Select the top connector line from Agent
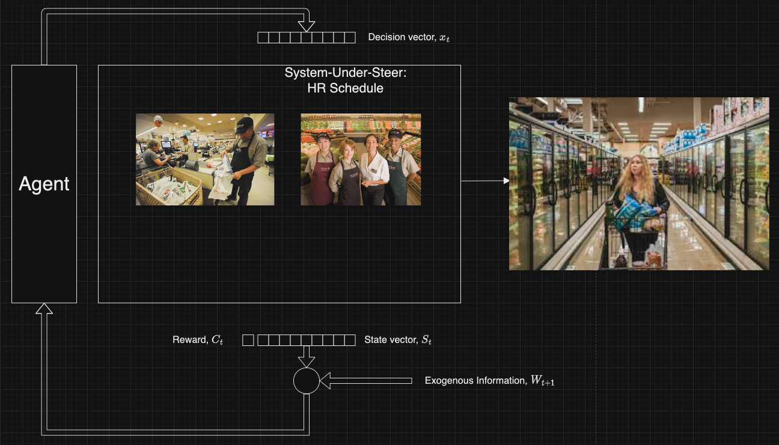Viewport: 779px width, 445px height. 174,11
